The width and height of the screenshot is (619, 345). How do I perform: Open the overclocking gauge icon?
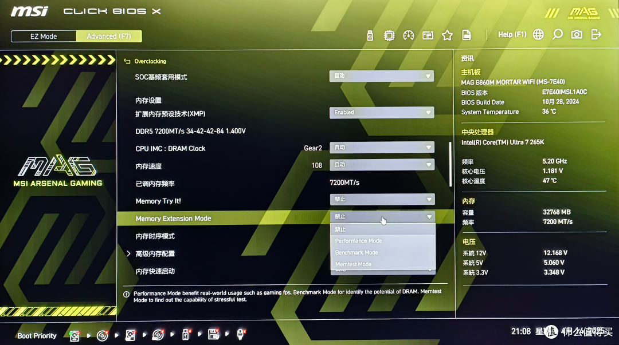409,35
